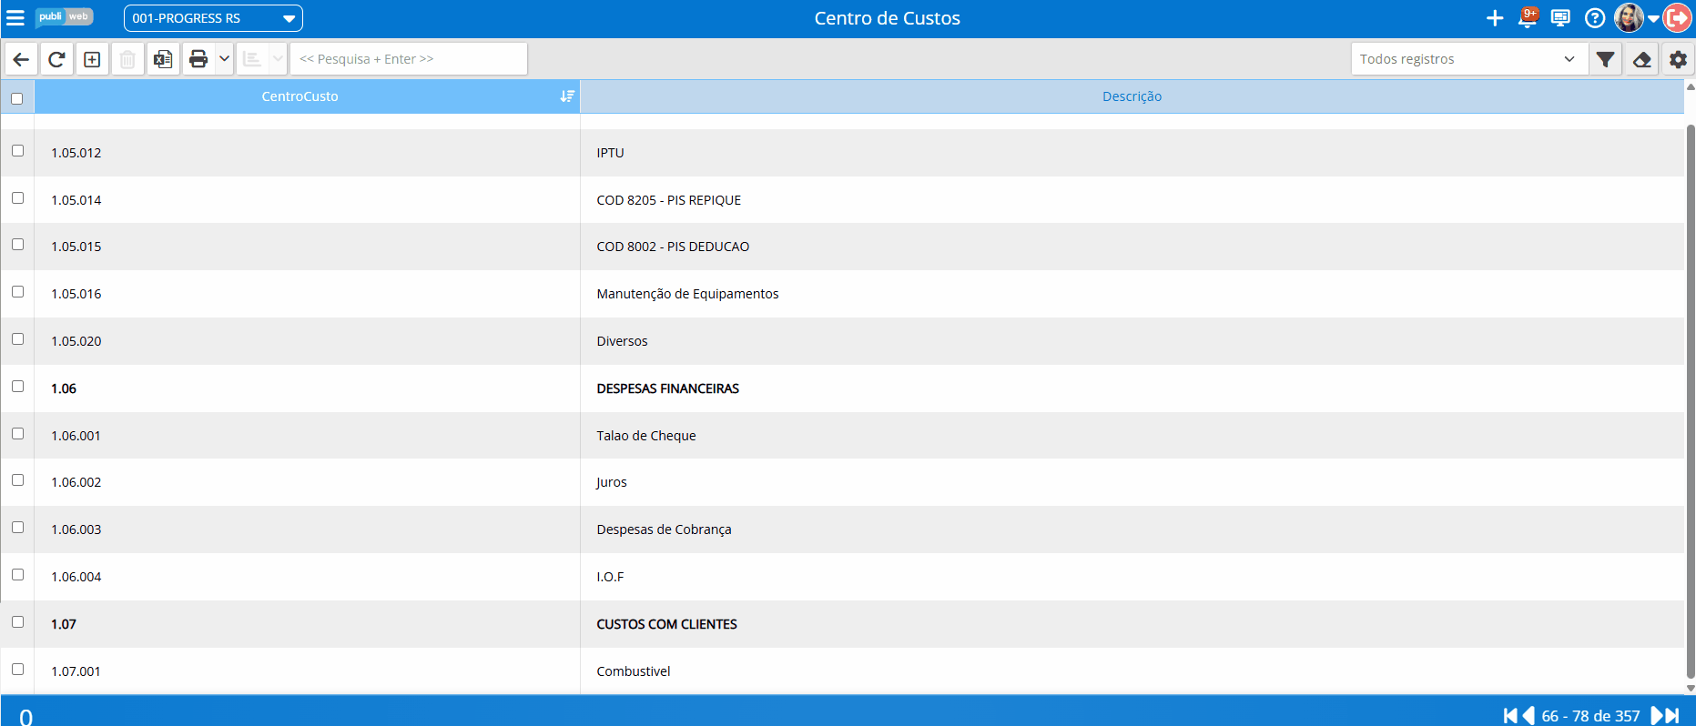This screenshot has width=1696, height=726.
Task: Check the row 1.05.016 checkbox
Action: click(17, 292)
